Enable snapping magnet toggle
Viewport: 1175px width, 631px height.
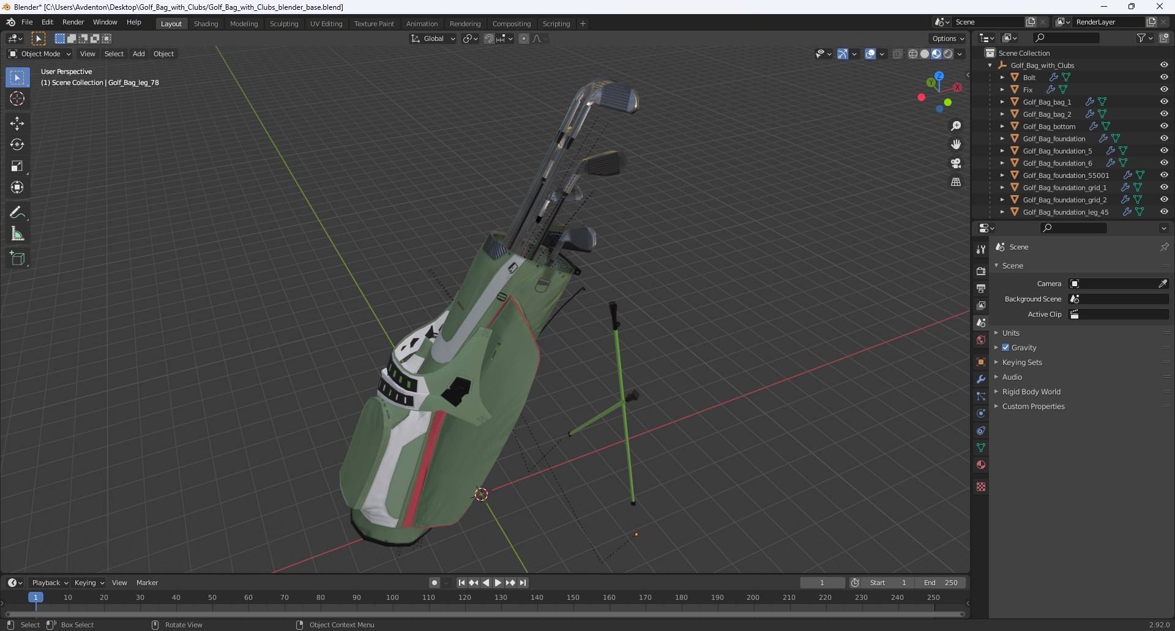488,39
